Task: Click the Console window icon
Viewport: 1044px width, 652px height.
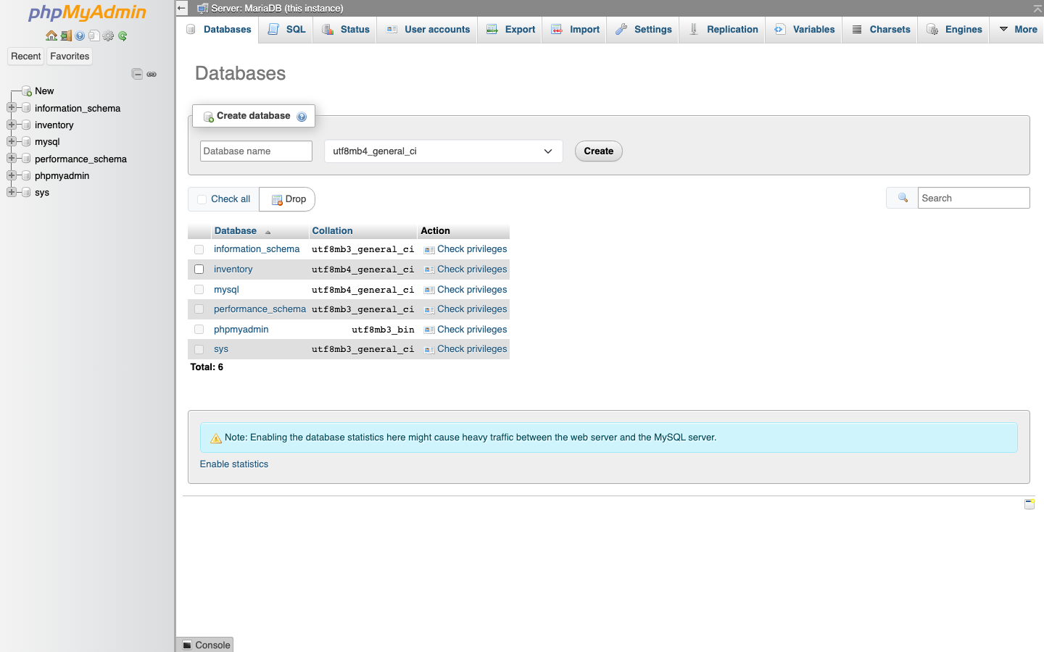Action: pos(187,645)
